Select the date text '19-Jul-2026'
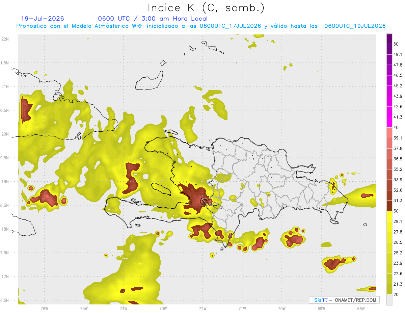Screen dimensions: 405x313 click(x=43, y=19)
